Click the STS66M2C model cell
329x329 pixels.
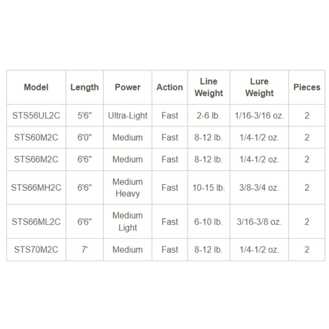coord(36,160)
